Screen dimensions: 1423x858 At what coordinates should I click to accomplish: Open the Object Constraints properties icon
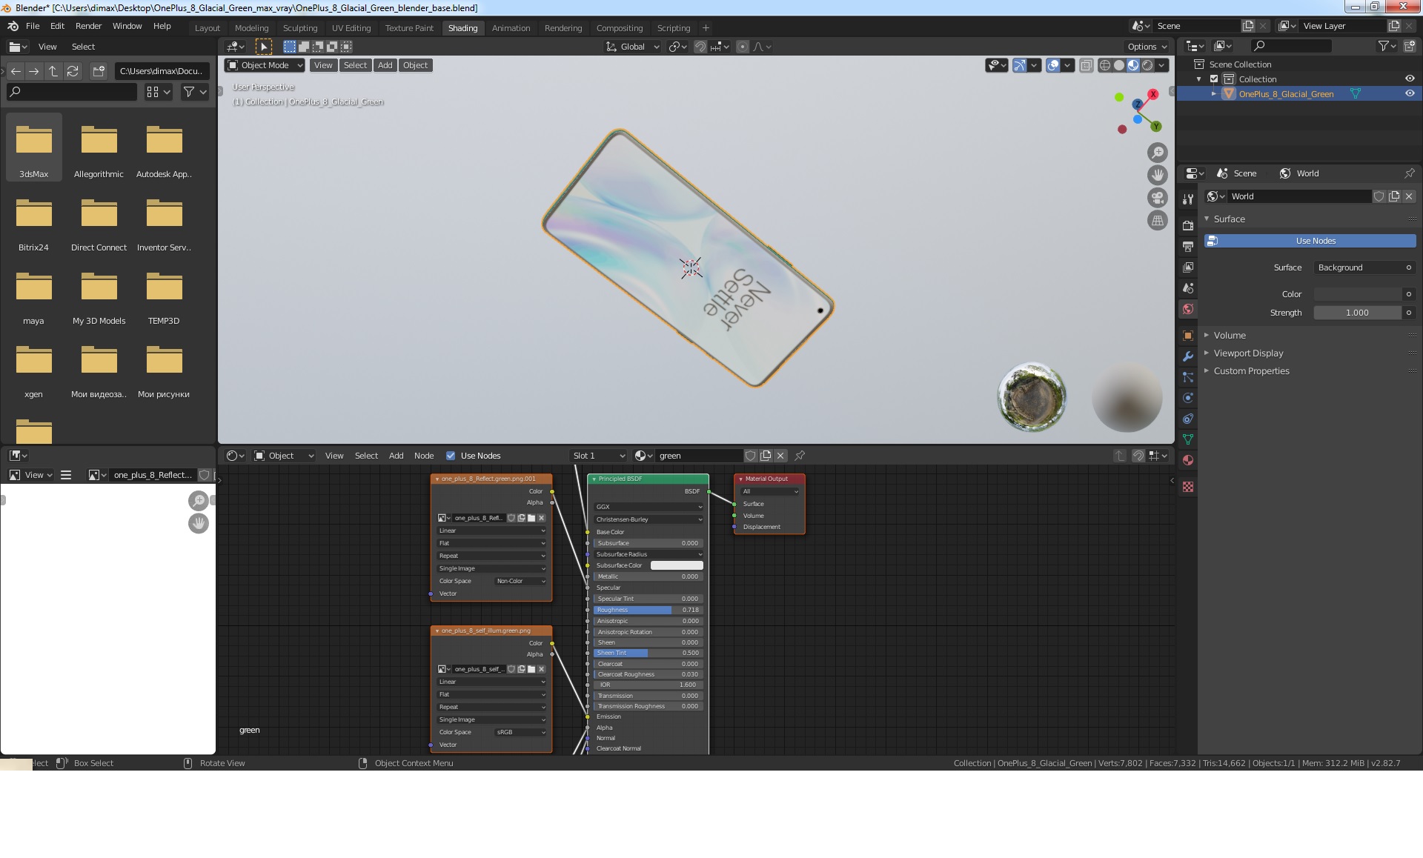point(1188,419)
